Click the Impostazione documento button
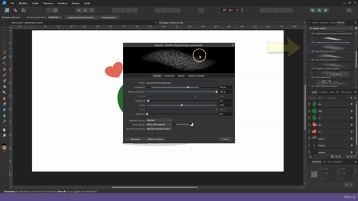The width and height of the screenshot is (358, 201). click(81, 17)
